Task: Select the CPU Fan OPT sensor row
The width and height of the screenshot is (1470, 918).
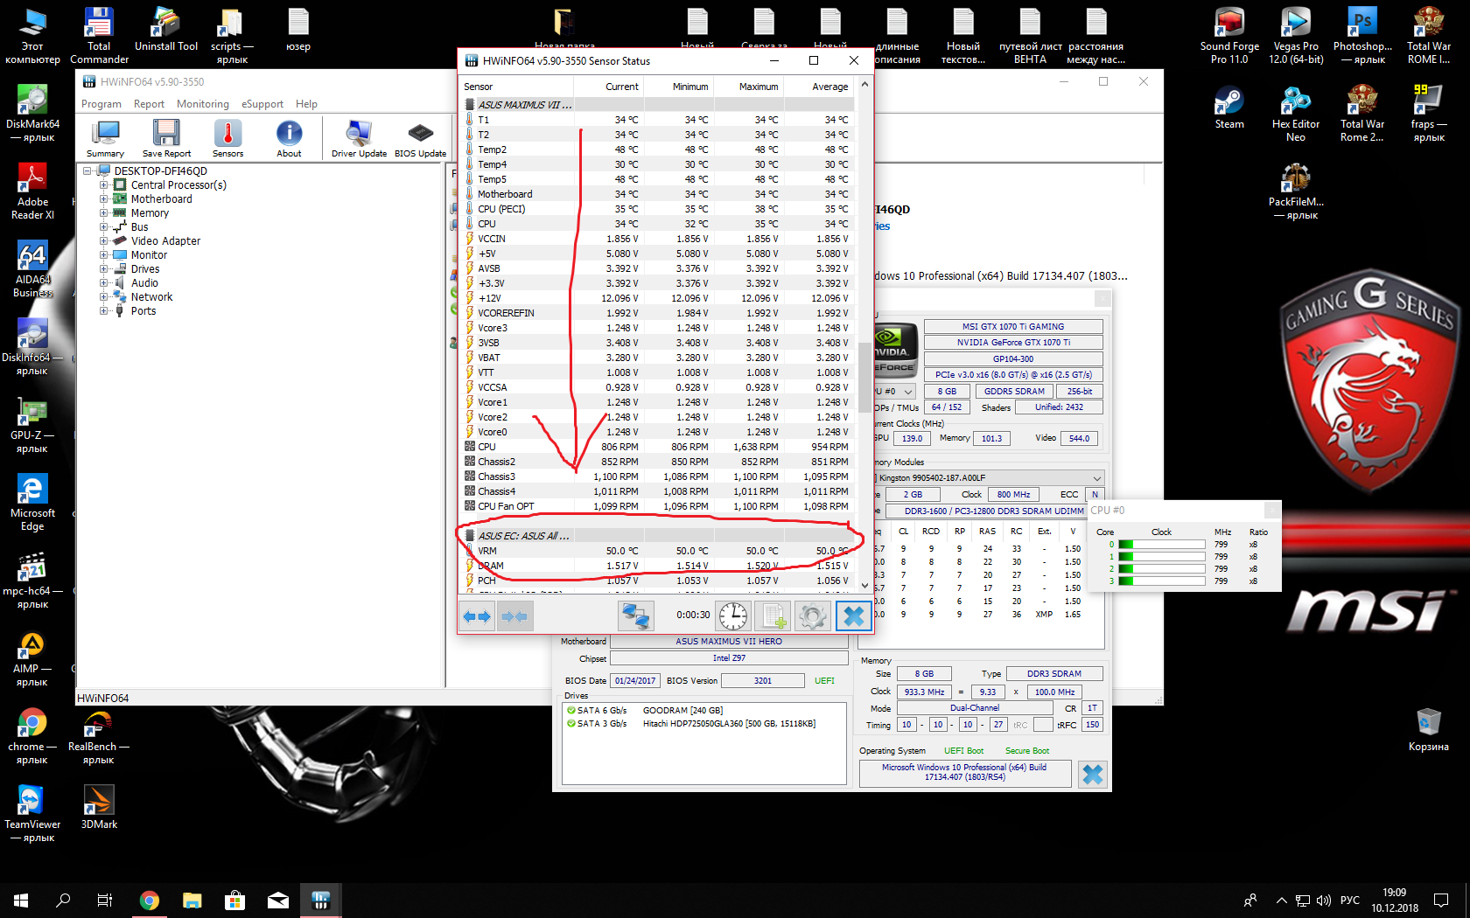Action: point(658,506)
